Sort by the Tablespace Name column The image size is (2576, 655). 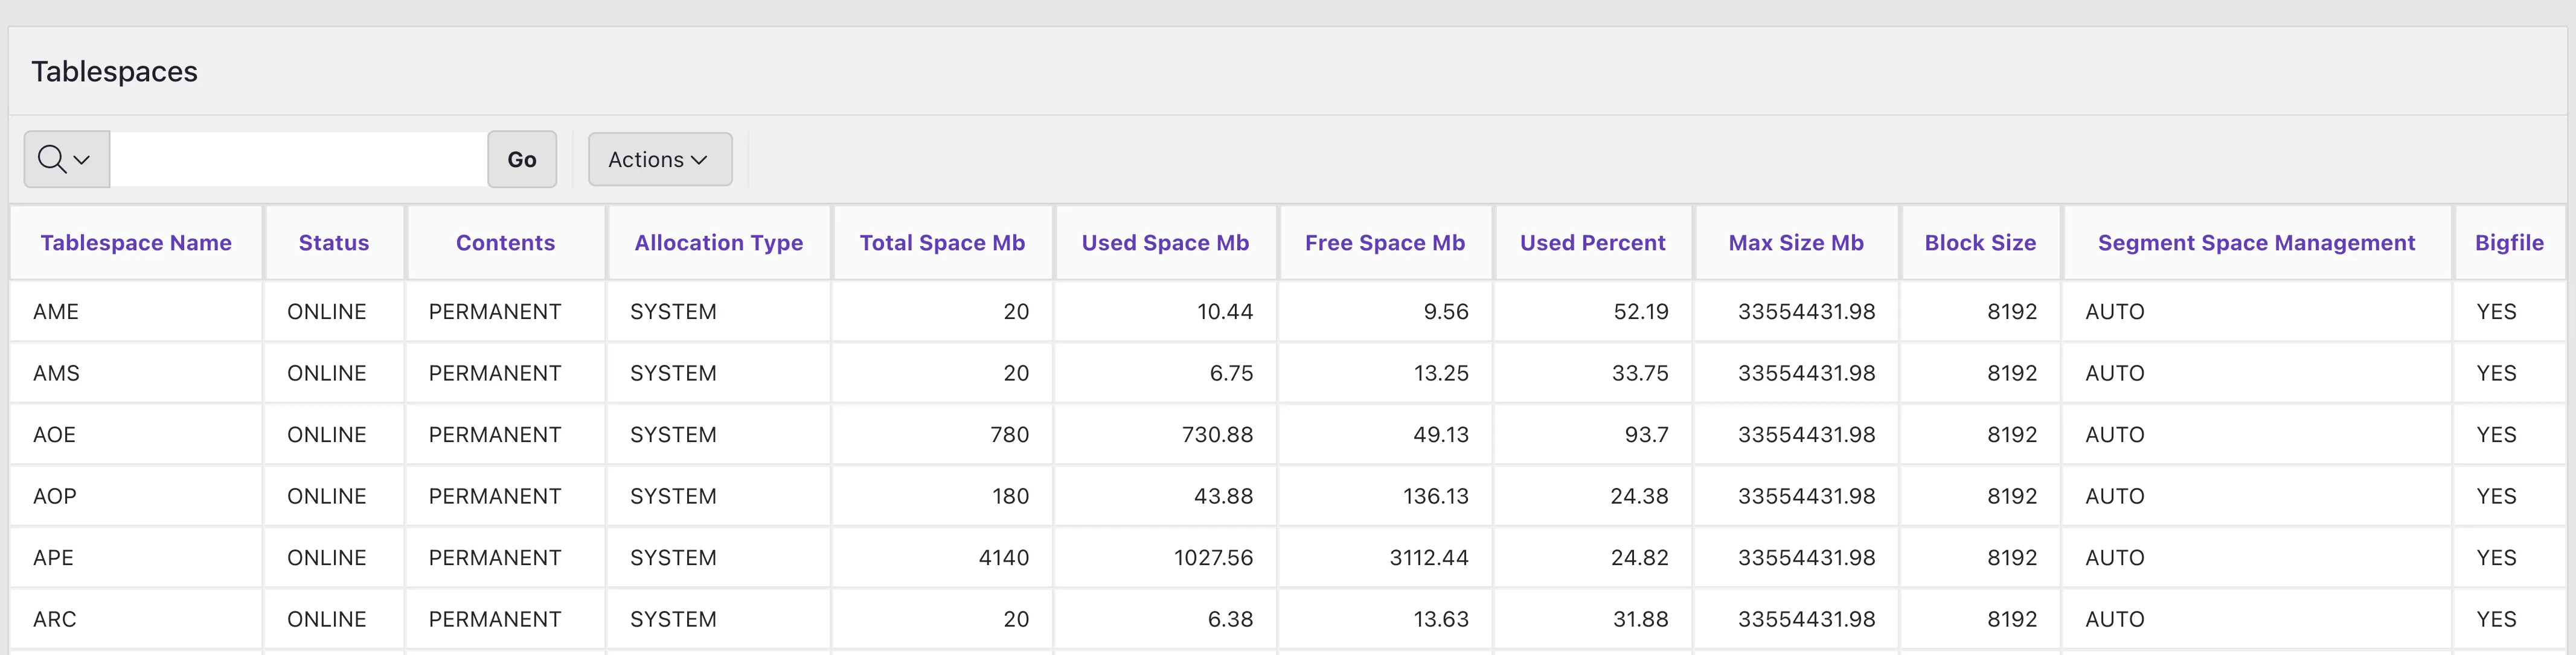[136, 242]
